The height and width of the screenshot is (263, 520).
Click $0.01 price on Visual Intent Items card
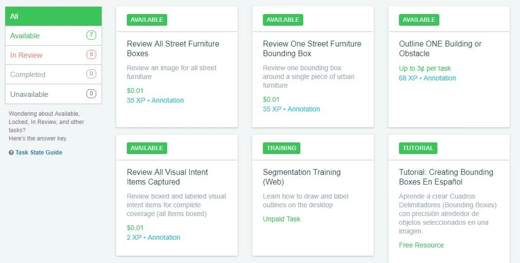[135, 228]
